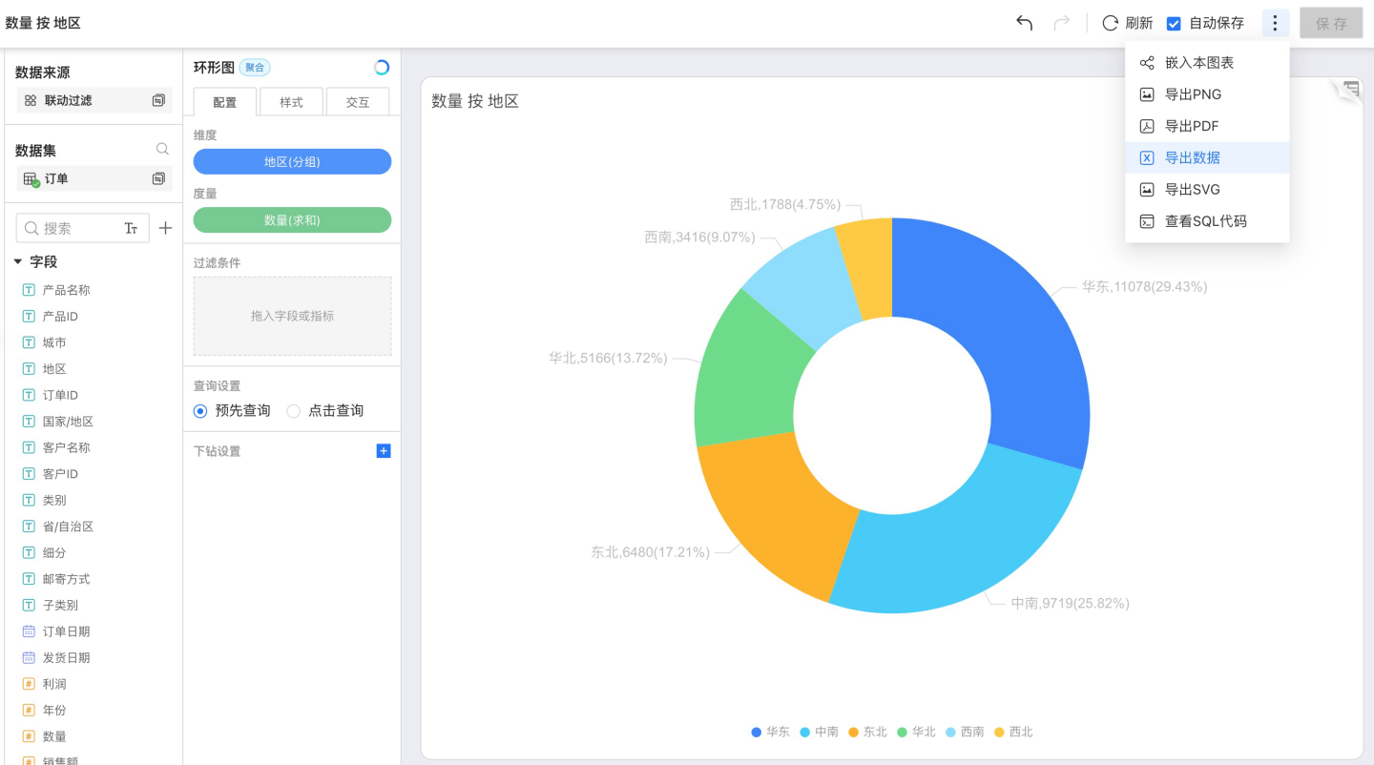
Task: Click the search icon beside 数据集
Action: pos(162,149)
